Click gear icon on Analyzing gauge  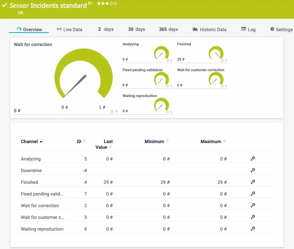[x=168, y=60]
